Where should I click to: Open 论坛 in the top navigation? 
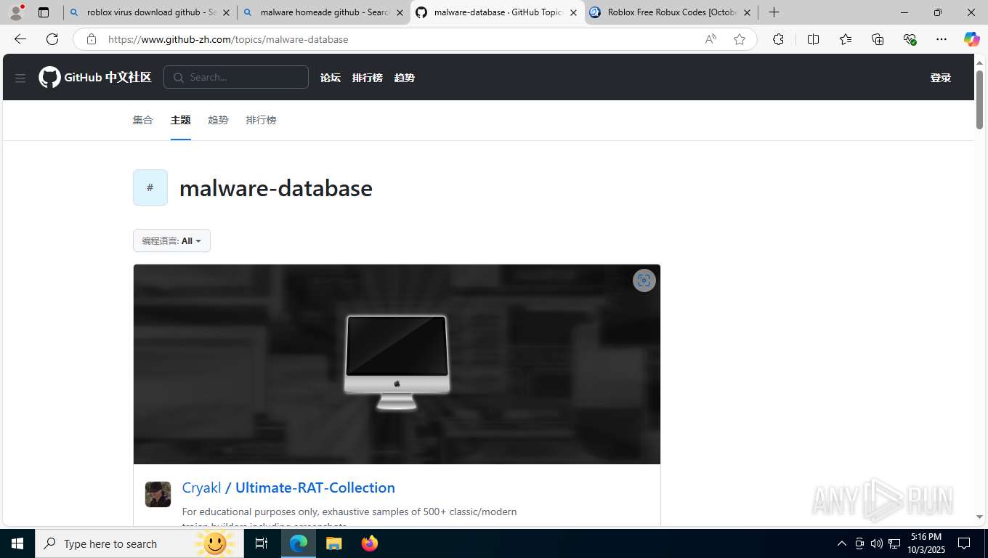(331, 78)
